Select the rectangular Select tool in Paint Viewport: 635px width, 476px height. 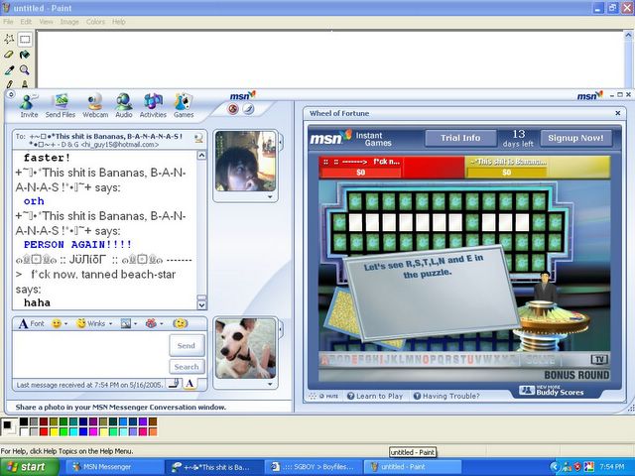25,40
